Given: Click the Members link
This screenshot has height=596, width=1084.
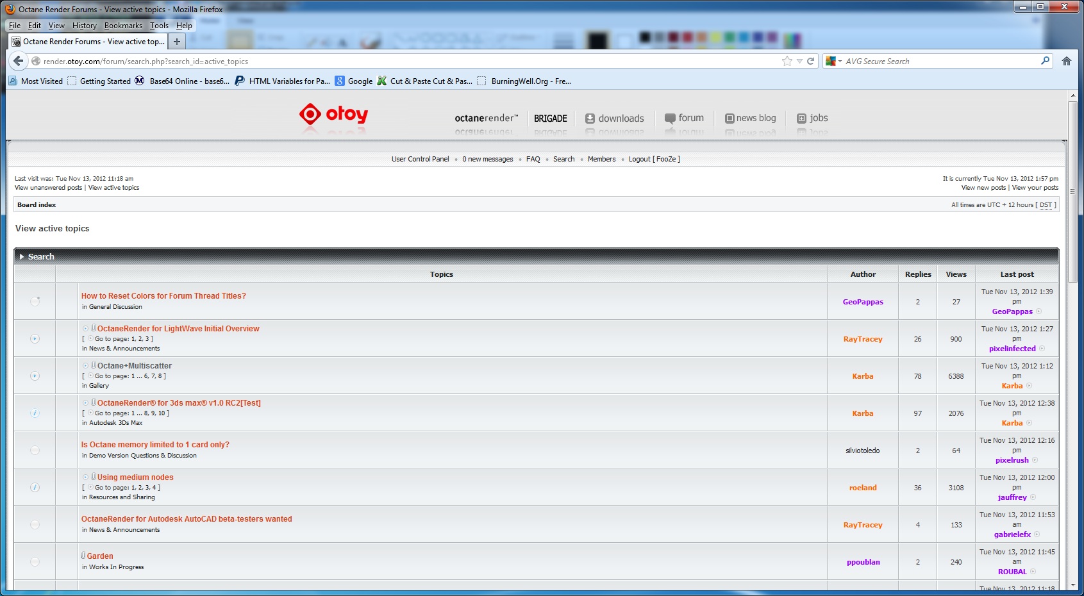Looking at the screenshot, I should (x=601, y=159).
